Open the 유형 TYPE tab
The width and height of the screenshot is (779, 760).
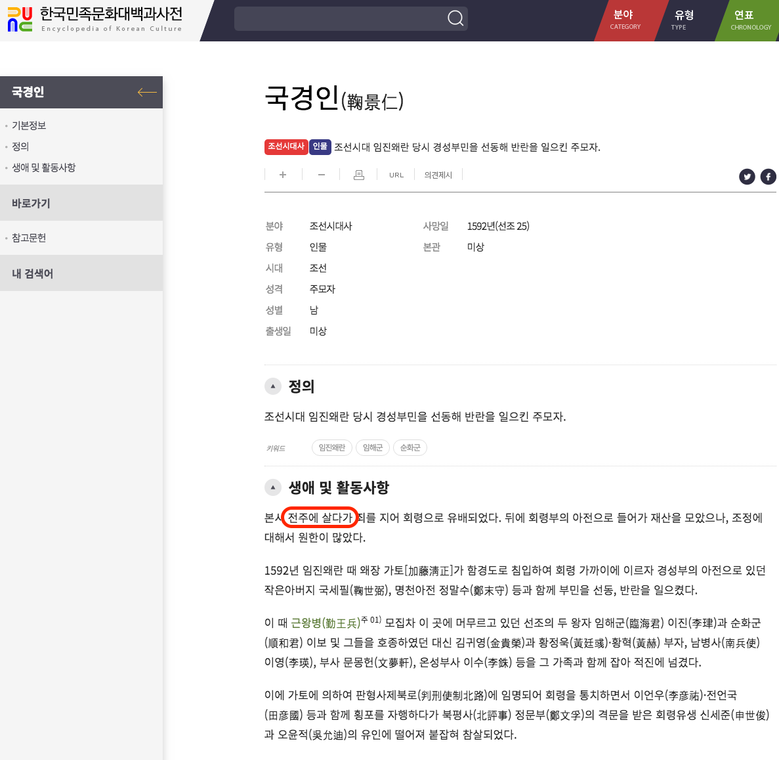684,20
